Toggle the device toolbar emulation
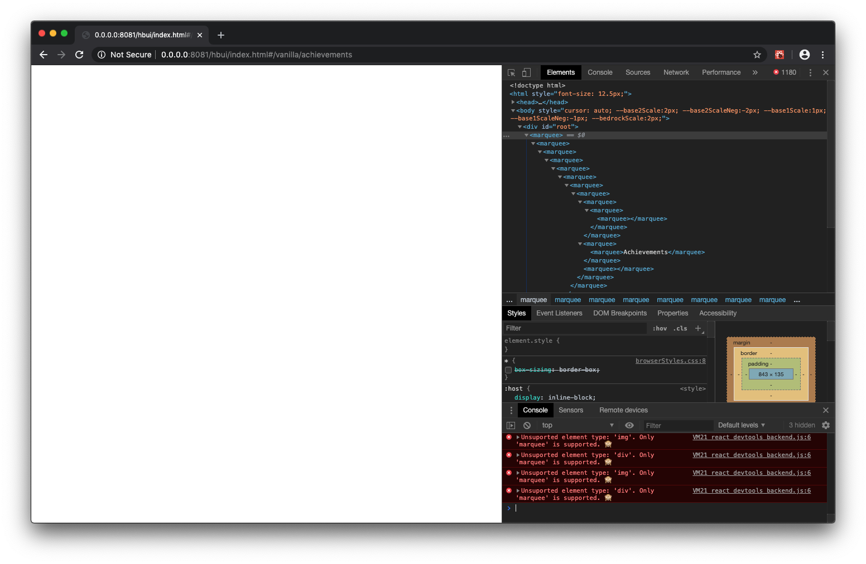The image size is (866, 564). pyautogui.click(x=526, y=72)
